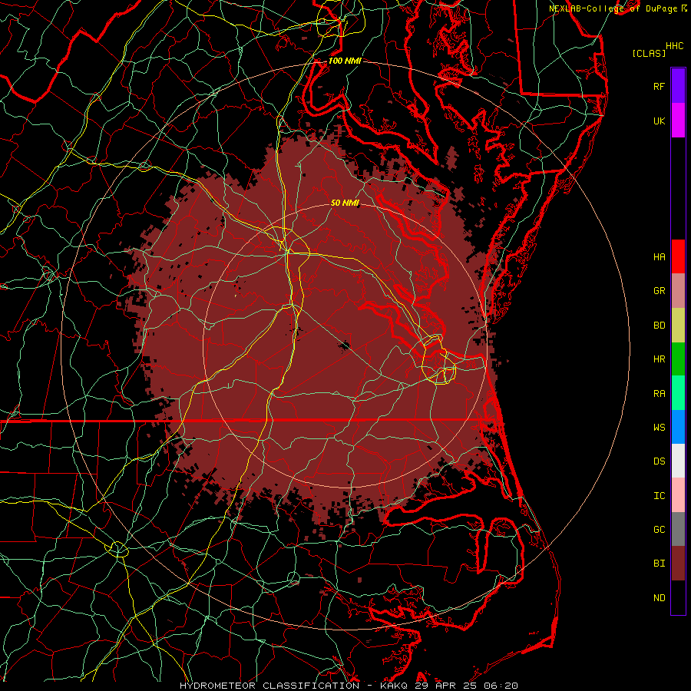Click the HA red color swatch

(678, 256)
